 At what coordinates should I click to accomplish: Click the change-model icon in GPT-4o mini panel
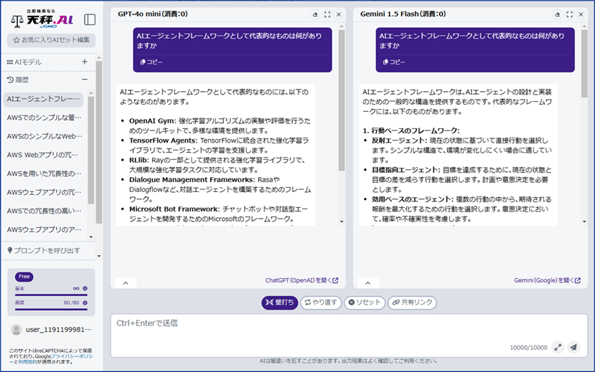[x=315, y=14]
